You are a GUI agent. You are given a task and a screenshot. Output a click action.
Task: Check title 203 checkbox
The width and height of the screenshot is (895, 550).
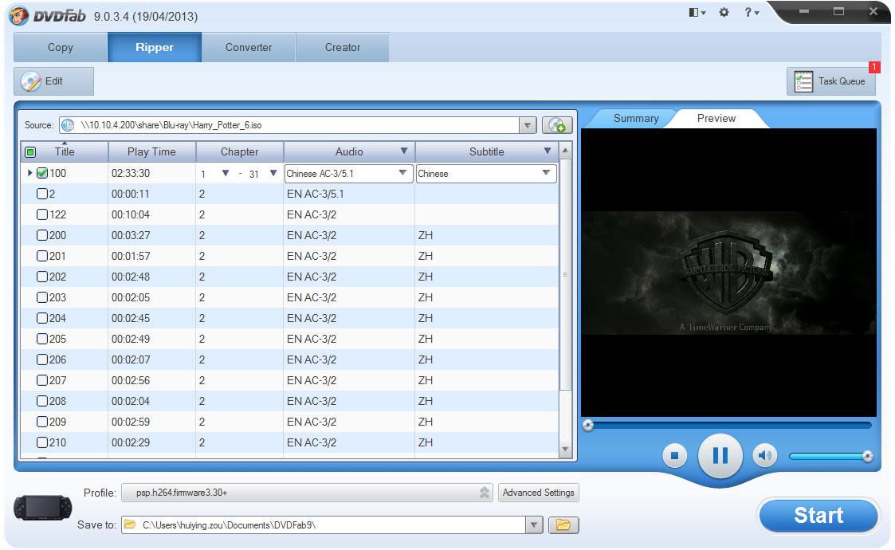tap(42, 297)
